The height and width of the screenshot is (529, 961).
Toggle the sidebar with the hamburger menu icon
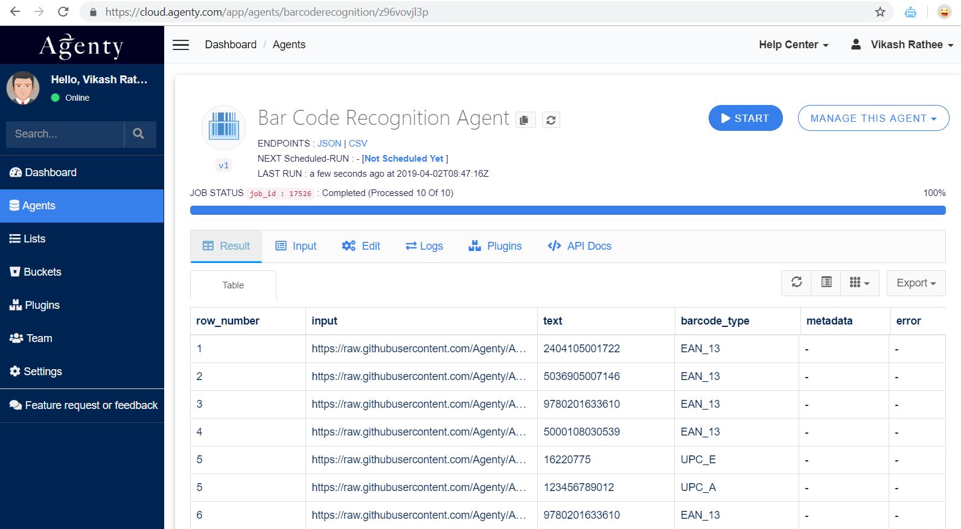pyautogui.click(x=181, y=45)
